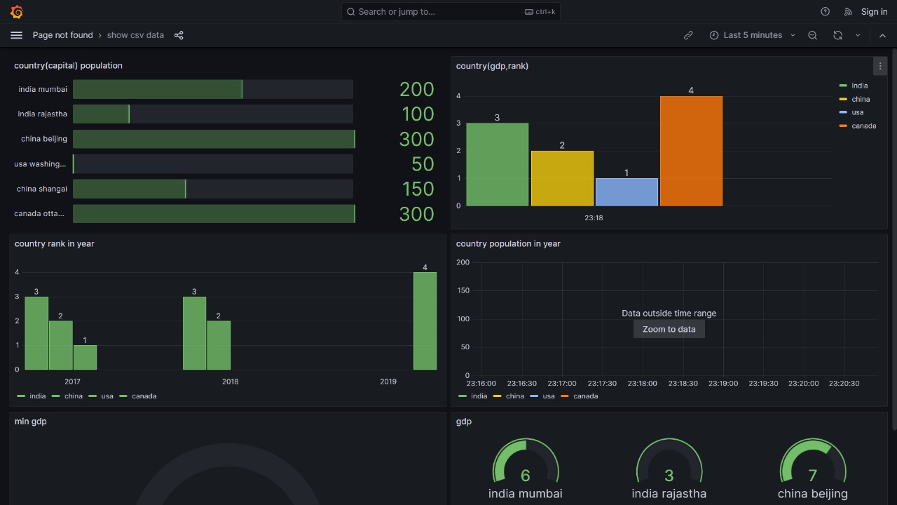Share the dashboard using the share icon

[179, 35]
